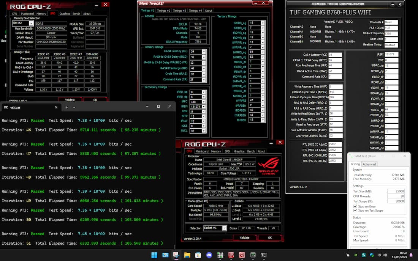Screen dimensions: 418x261
Task: Open Command Rate (CR) 2T dropdown
Action: (x=204, y=80)
